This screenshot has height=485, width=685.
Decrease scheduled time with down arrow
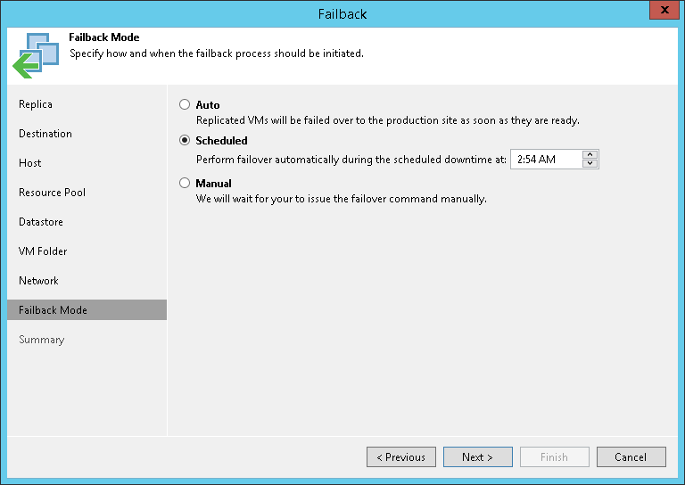[590, 164]
